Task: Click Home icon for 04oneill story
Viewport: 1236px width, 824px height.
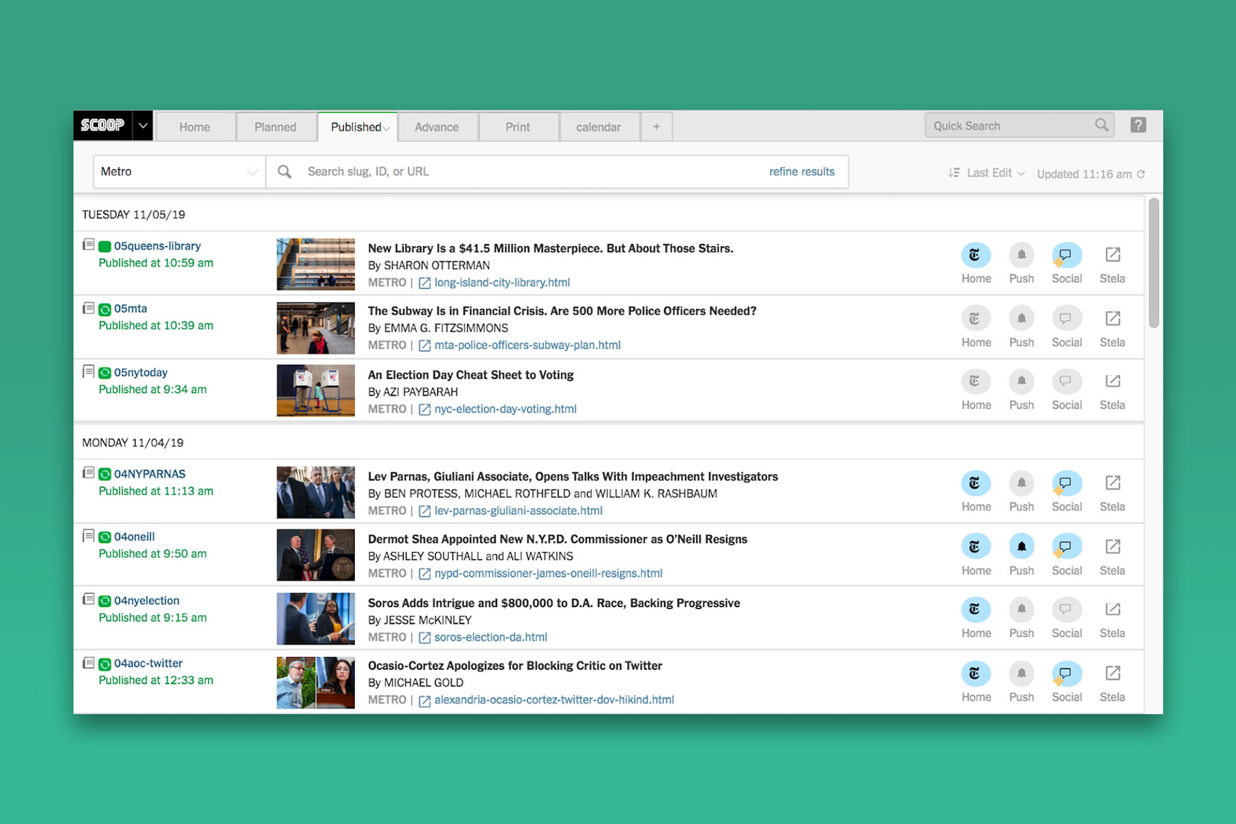Action: [975, 547]
